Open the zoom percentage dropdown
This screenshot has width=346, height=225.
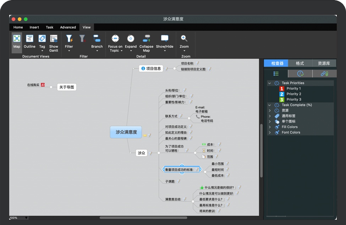(26, 218)
